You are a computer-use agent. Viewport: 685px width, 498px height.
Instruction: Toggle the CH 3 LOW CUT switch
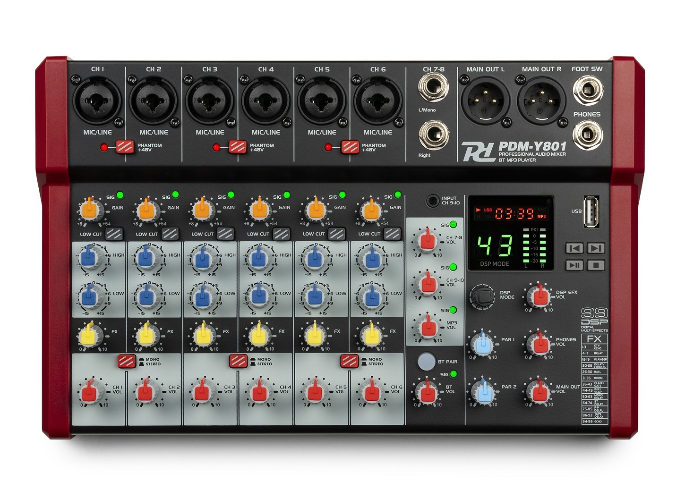pos(225,234)
